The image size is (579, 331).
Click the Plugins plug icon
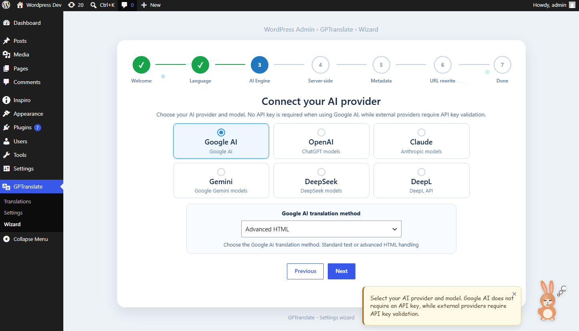pos(6,127)
